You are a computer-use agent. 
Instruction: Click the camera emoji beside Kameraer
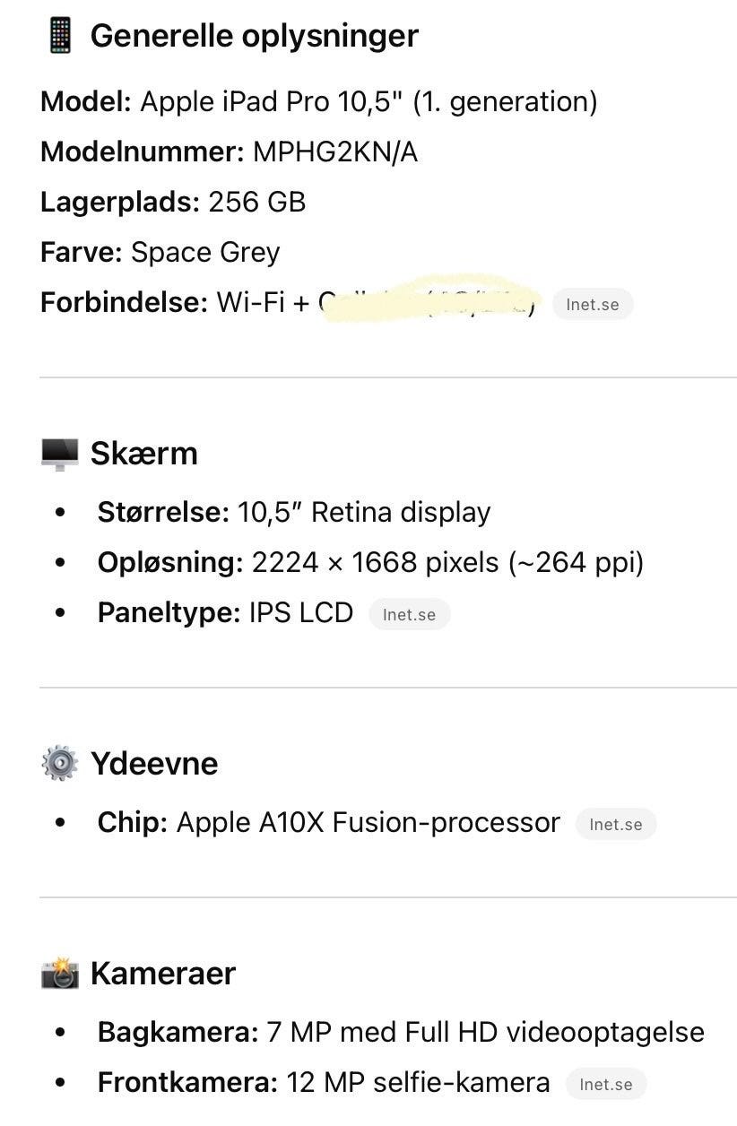coord(60,974)
